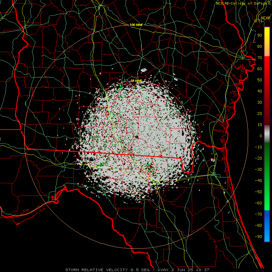Click the positive 40 scale label
Viewport: 272px width, 272px height.
click(x=260, y=91)
